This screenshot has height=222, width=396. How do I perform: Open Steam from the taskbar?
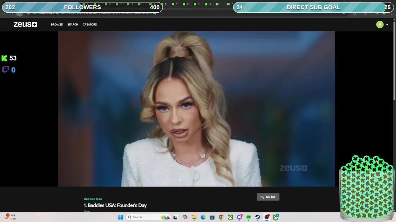[257, 217]
